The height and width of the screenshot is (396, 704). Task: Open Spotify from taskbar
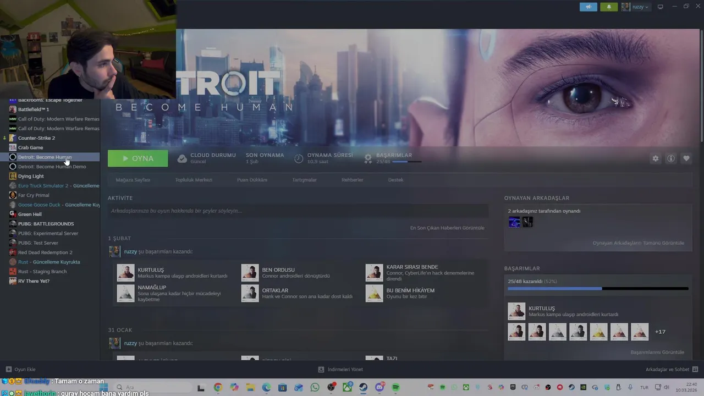[395, 387]
